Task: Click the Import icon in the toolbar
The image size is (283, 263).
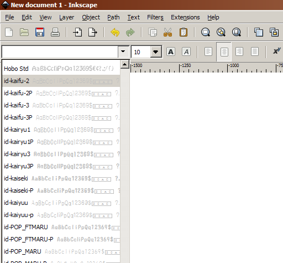Action: (x=77, y=32)
